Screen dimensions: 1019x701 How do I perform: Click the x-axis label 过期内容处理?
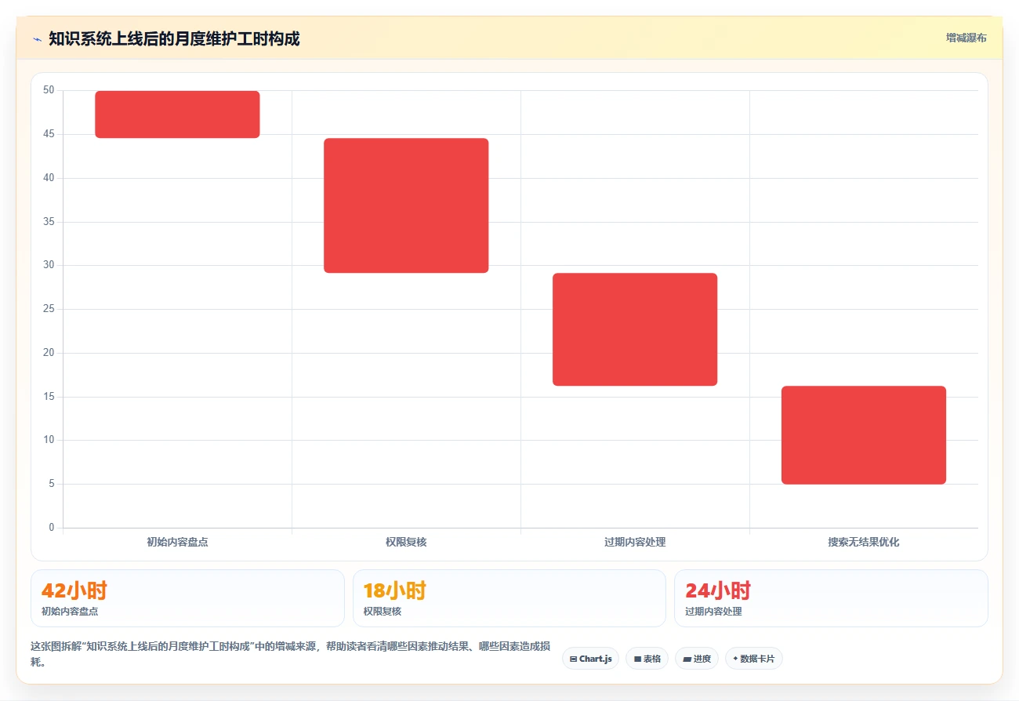pyautogui.click(x=635, y=542)
